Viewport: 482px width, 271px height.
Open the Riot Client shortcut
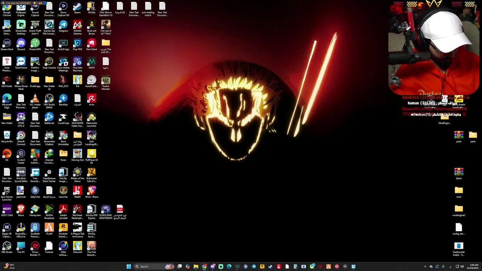[x=92, y=45]
